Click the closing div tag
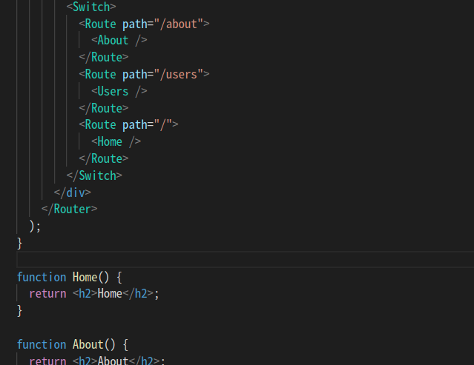474x365 pixels. point(72,192)
